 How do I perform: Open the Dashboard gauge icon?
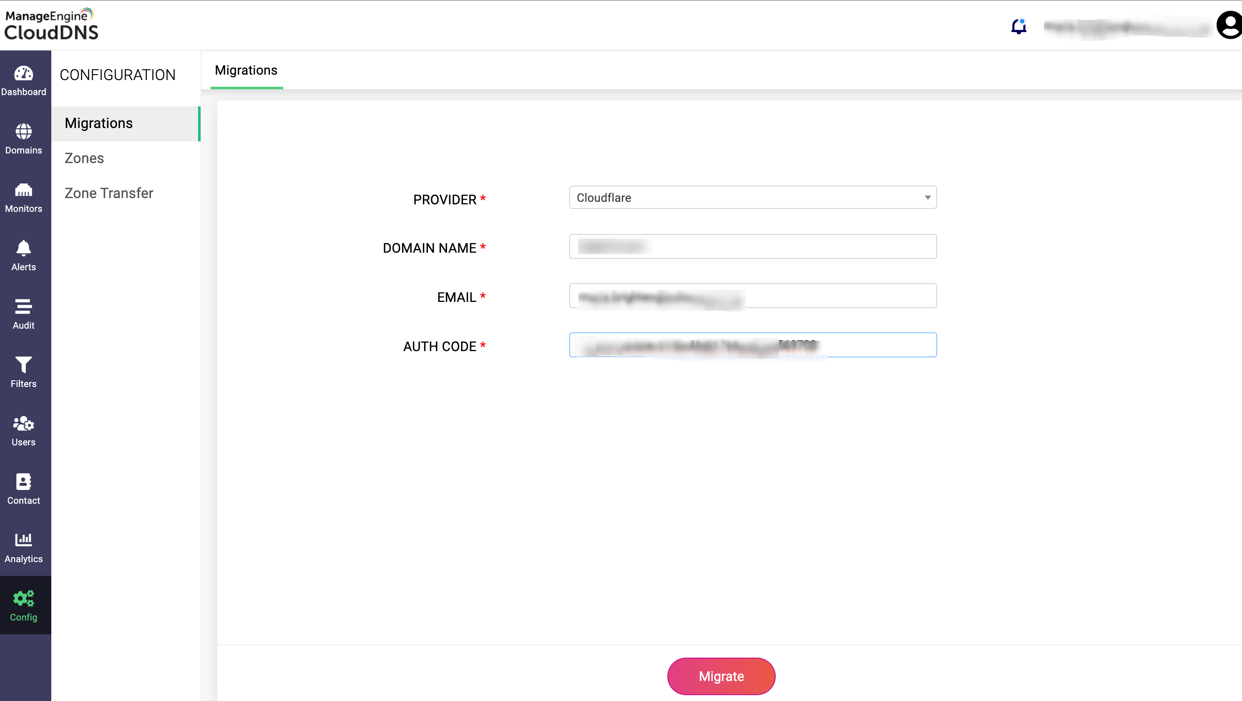pos(23,74)
